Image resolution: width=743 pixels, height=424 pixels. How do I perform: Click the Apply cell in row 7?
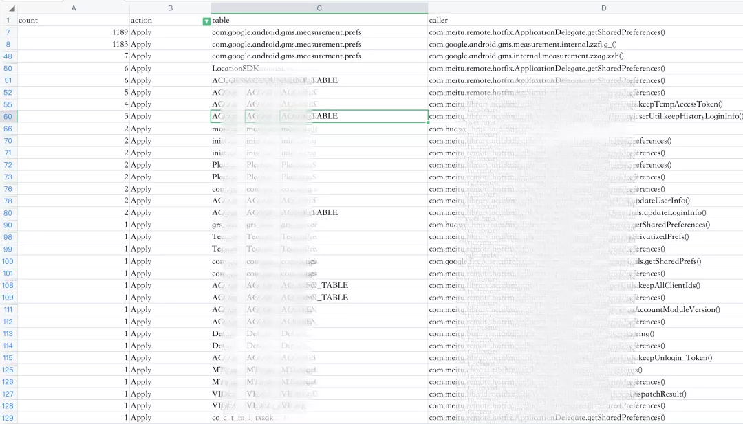coord(170,32)
